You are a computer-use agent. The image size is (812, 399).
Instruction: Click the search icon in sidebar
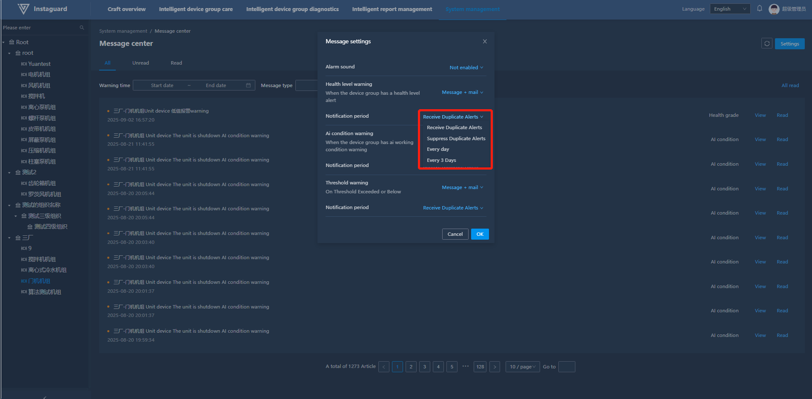click(82, 28)
